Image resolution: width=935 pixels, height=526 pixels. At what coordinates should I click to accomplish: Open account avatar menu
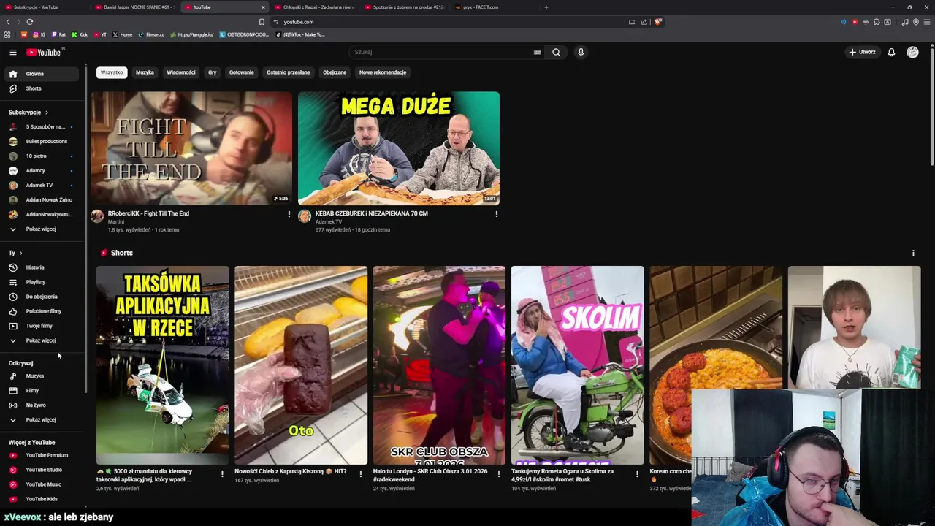912,52
